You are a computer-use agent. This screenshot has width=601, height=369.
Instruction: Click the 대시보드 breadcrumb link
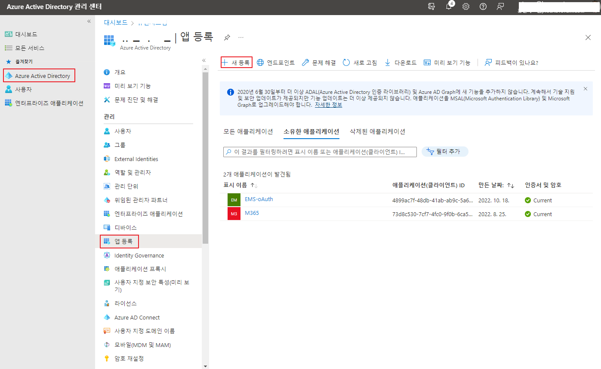pos(116,22)
